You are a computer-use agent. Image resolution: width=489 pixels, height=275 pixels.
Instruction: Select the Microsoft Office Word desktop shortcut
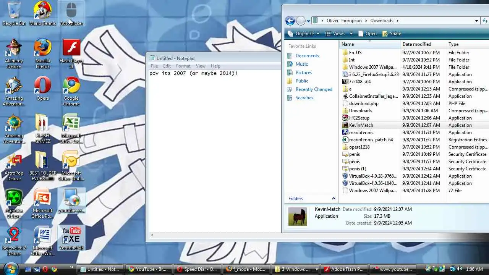click(43, 241)
